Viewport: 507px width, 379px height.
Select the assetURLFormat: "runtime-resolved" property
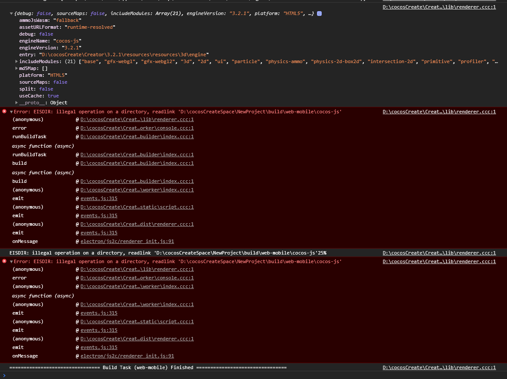coord(67,27)
